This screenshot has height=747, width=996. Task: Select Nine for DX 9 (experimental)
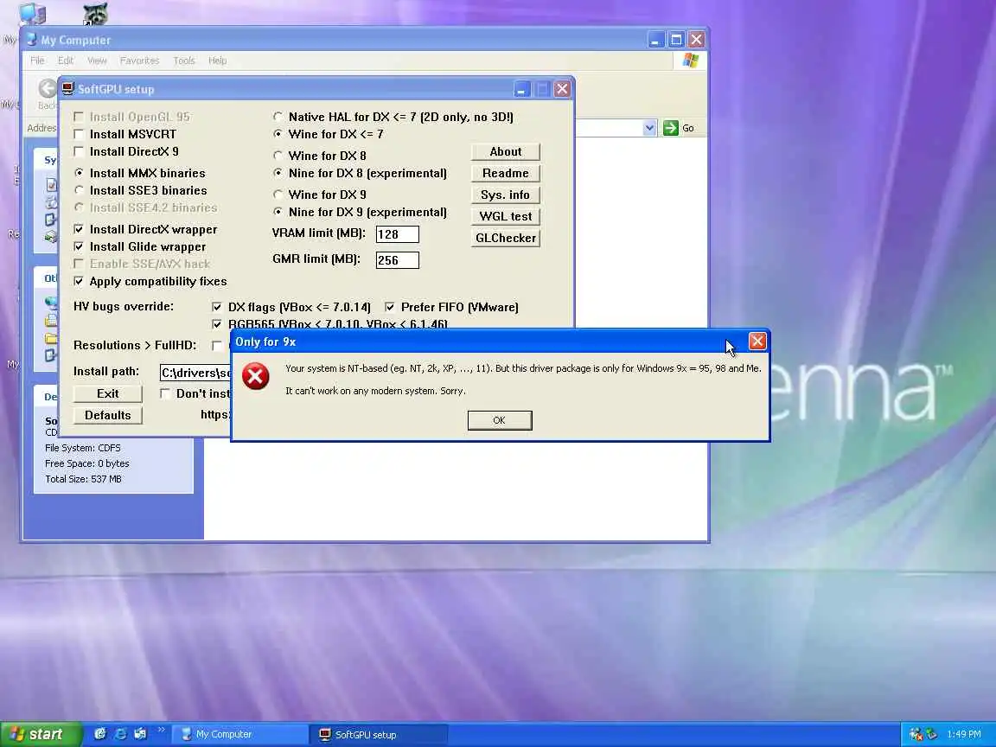click(x=278, y=212)
